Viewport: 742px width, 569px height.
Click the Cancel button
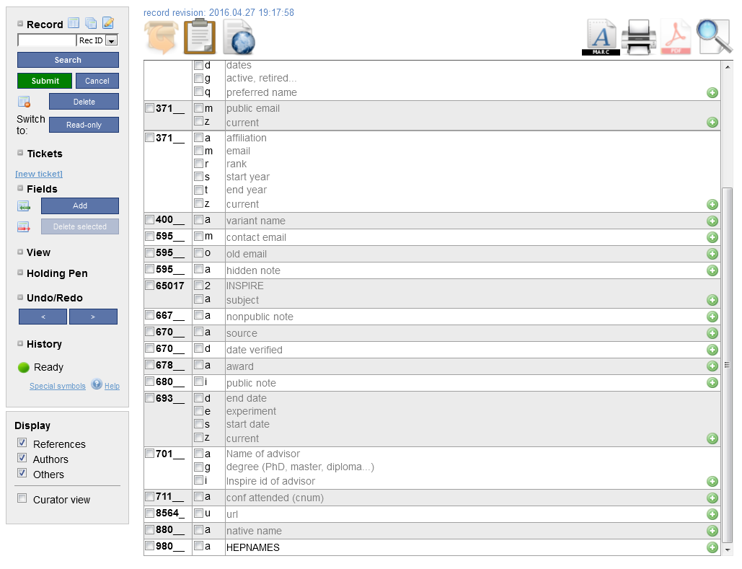point(97,81)
